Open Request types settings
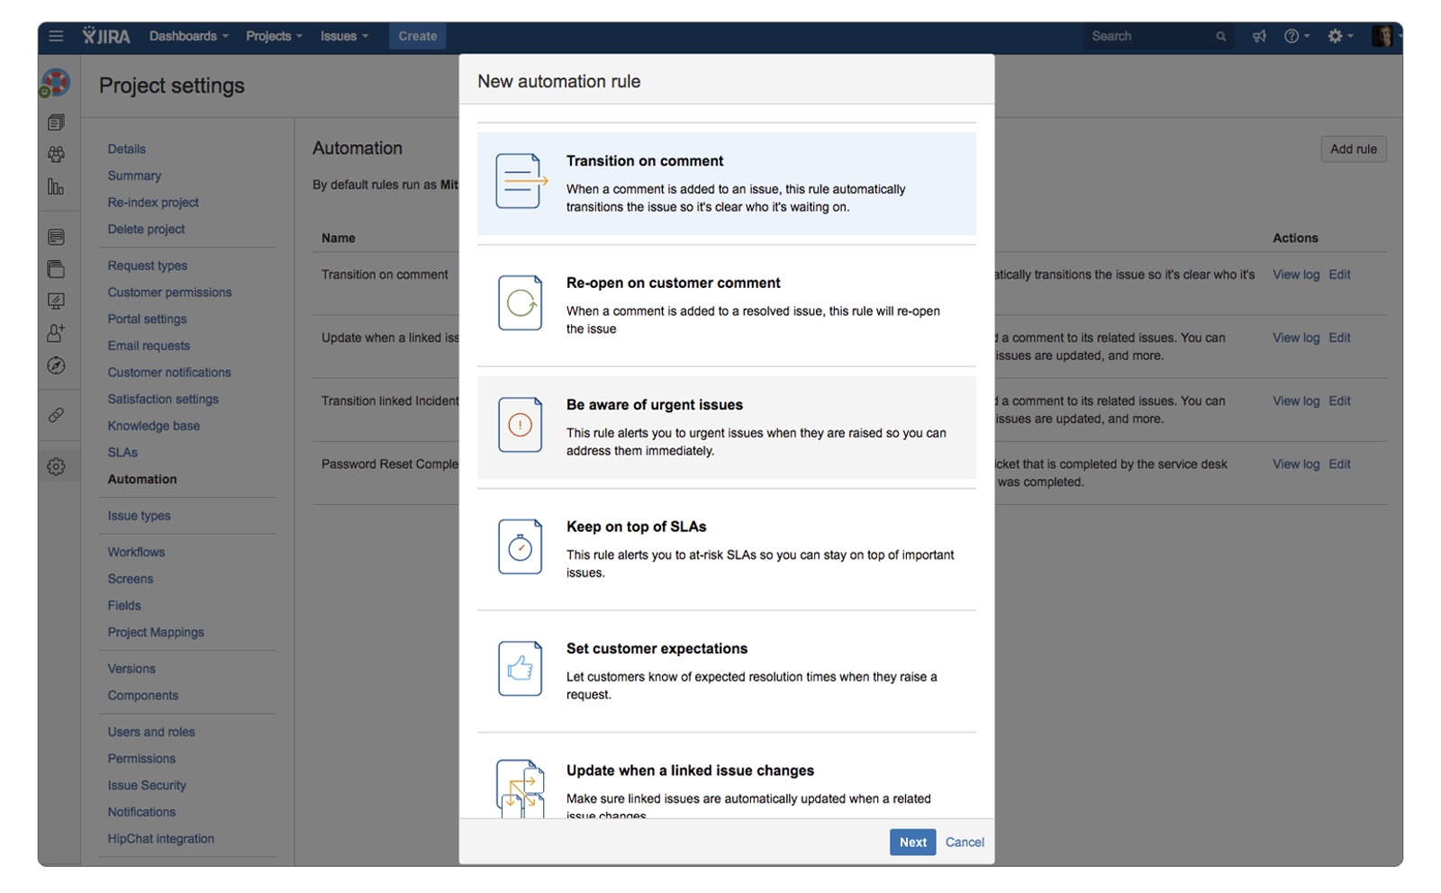The width and height of the screenshot is (1441, 893). 148,266
